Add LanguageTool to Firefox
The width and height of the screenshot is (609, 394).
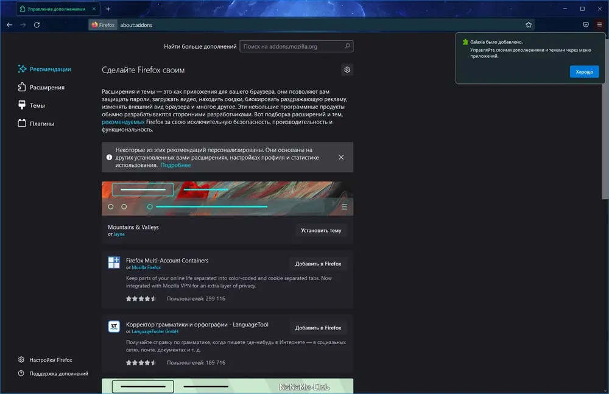coord(318,328)
